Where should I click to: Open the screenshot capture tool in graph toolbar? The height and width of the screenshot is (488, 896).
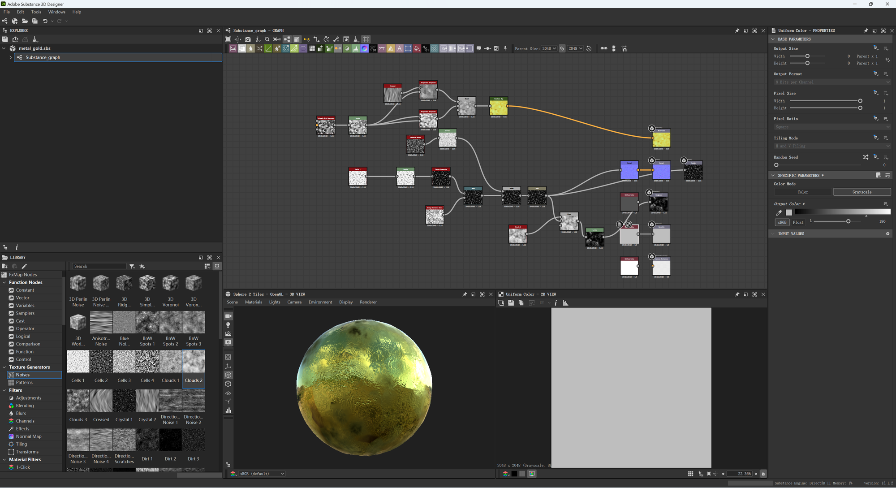(x=248, y=39)
